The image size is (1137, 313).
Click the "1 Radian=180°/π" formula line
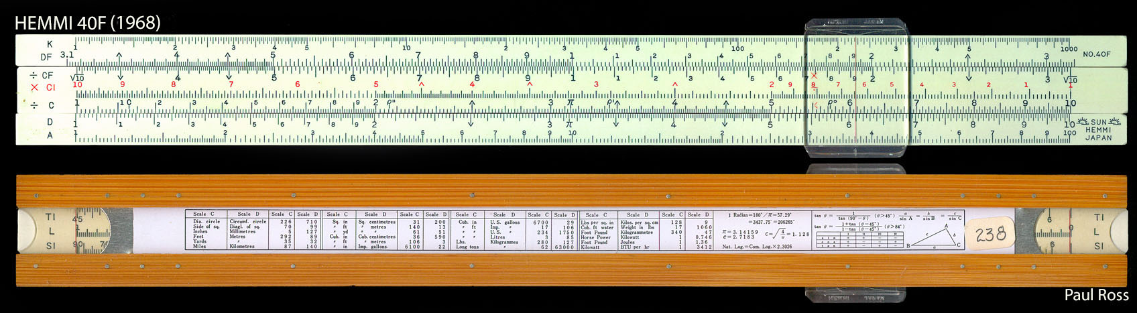point(760,215)
